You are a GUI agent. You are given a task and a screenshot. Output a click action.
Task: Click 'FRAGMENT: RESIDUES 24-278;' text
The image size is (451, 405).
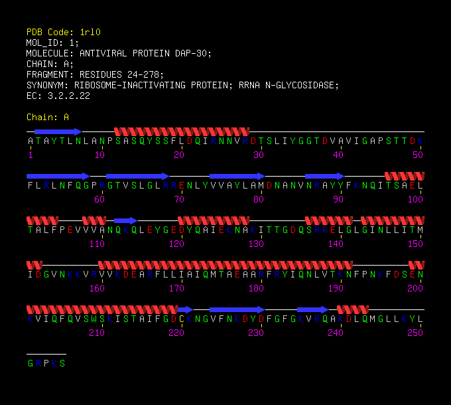pyautogui.click(x=96, y=74)
